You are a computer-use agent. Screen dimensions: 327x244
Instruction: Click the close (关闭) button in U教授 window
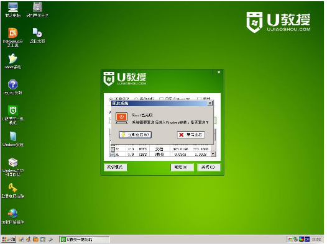[209, 167]
